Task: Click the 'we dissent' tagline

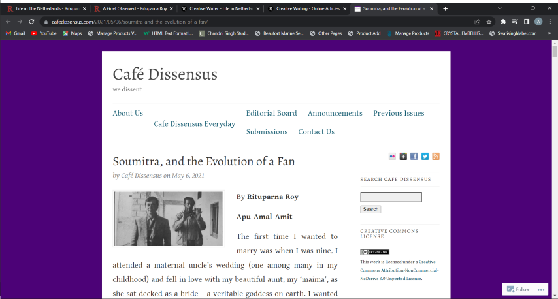Action: coord(127,89)
